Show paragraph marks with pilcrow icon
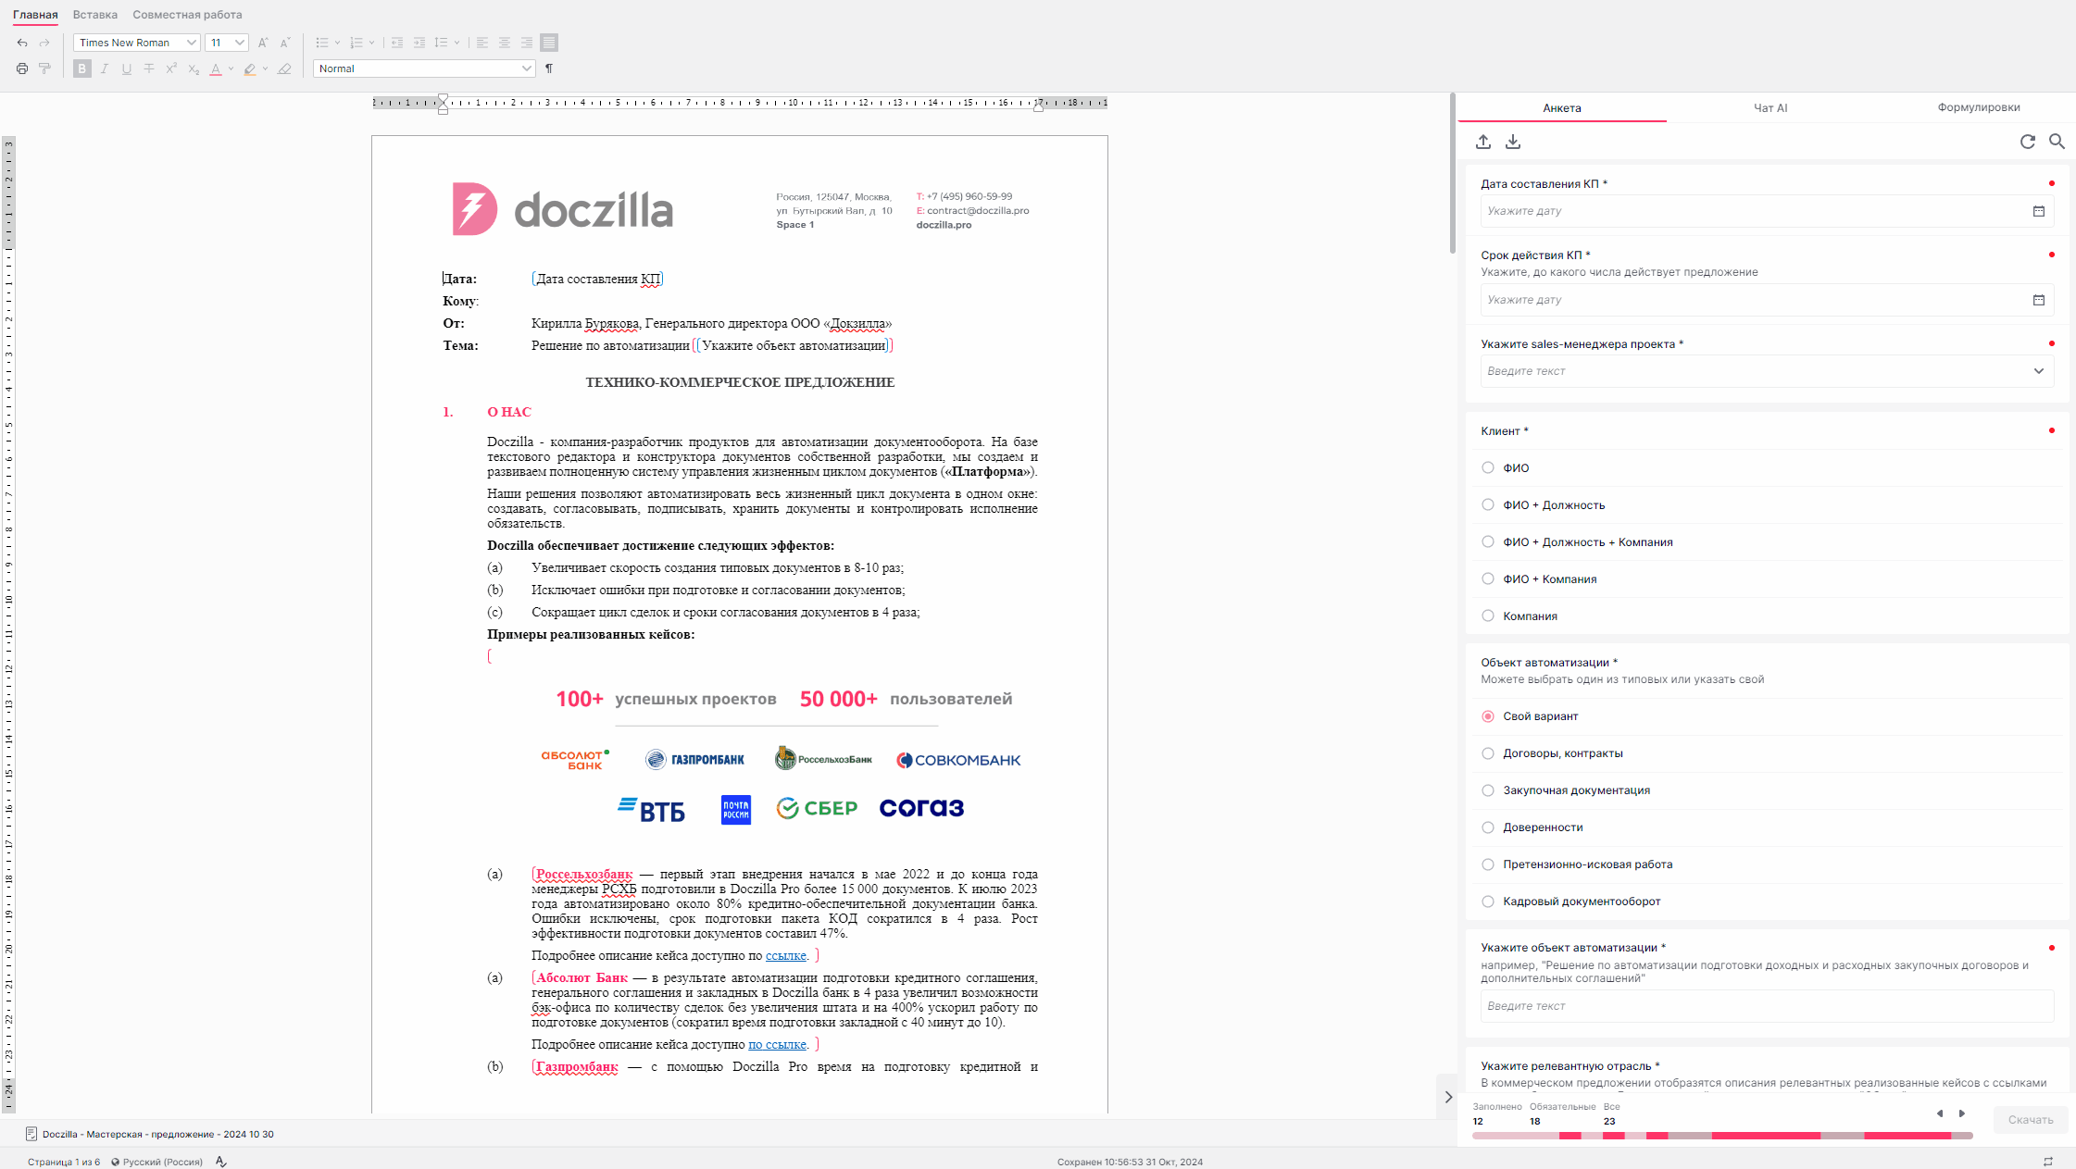The height and width of the screenshot is (1169, 2076). point(549,68)
